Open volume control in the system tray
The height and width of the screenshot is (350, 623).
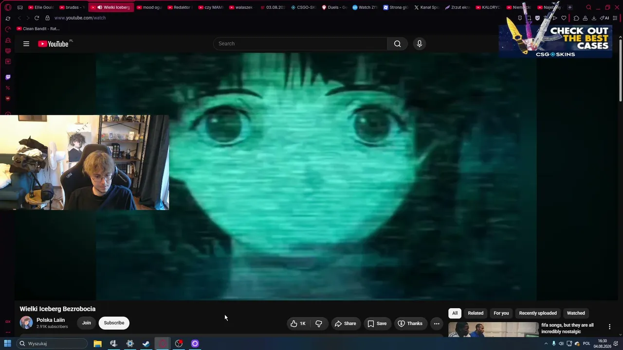(x=561, y=344)
